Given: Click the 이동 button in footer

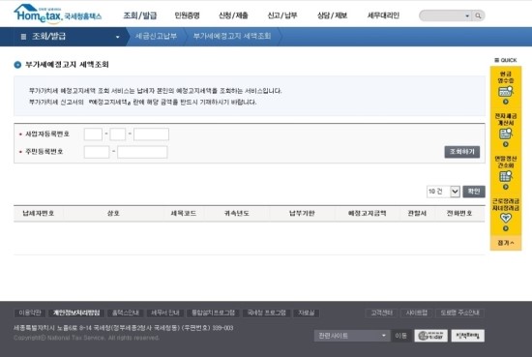Looking at the screenshot, I should 400,336.
